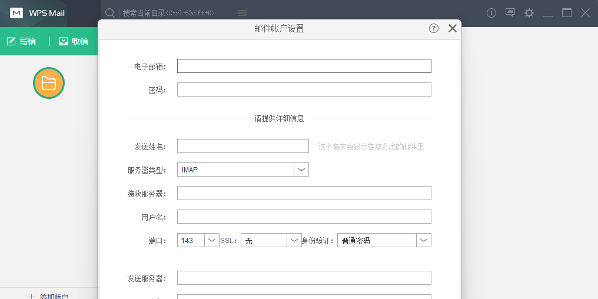Open the hamburger menu icon beside search
The height and width of the screenshot is (299, 598).
[x=242, y=13]
